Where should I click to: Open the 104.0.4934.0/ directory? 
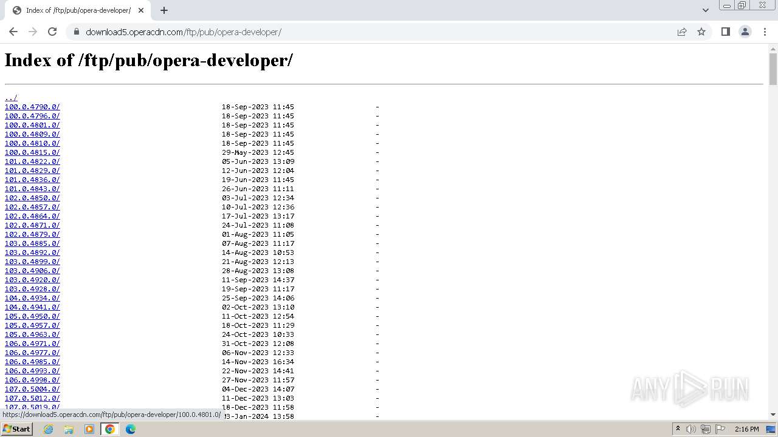click(x=32, y=298)
